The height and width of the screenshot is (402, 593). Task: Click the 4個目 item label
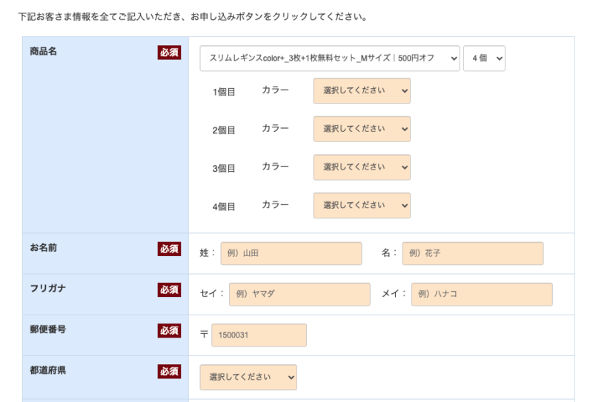point(224,207)
